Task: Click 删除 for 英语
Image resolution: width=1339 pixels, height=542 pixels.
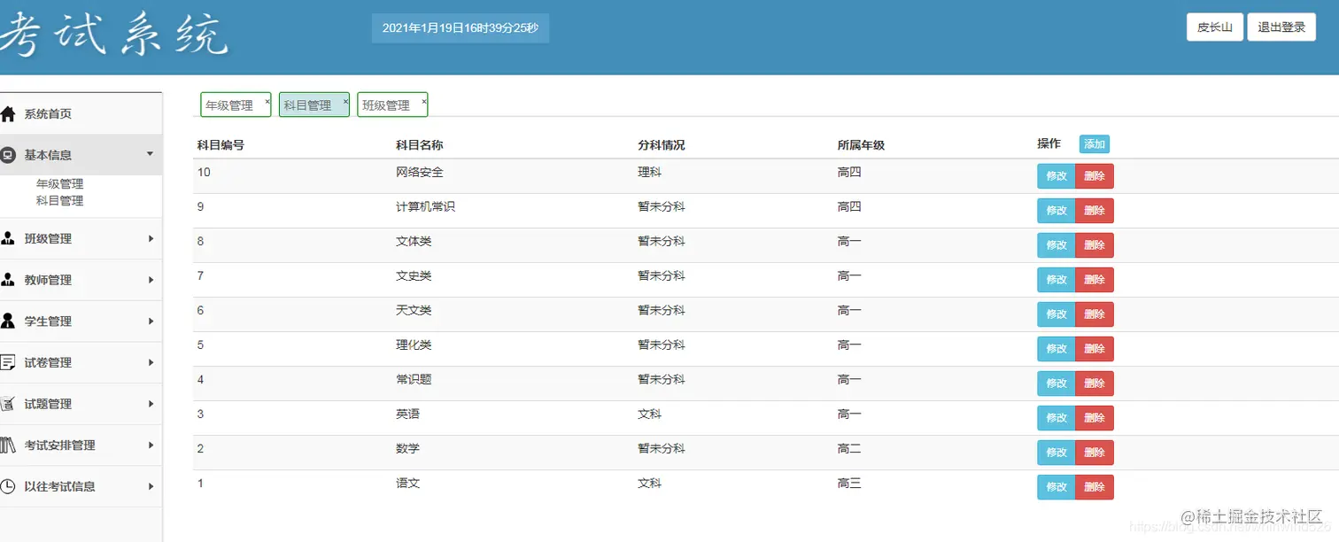Action: 1095,418
